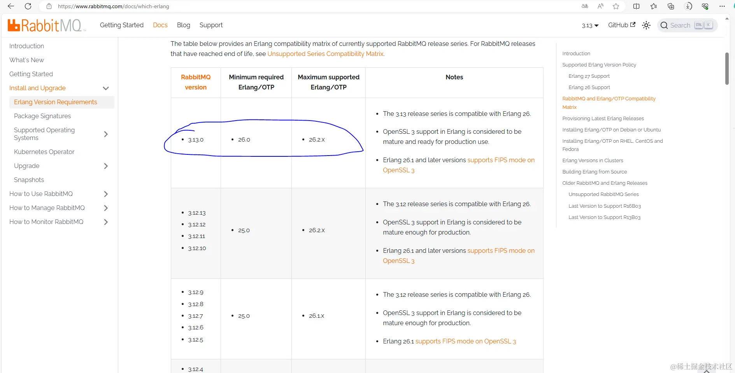The width and height of the screenshot is (735, 373).
Task: Open Introduction in left sidebar
Action: coord(26,46)
